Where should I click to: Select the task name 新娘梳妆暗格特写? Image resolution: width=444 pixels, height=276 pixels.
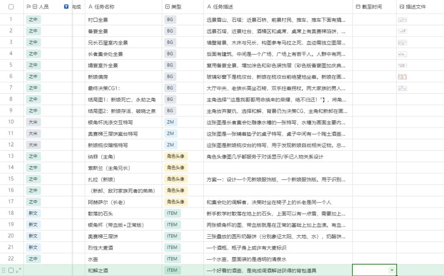click(108, 145)
